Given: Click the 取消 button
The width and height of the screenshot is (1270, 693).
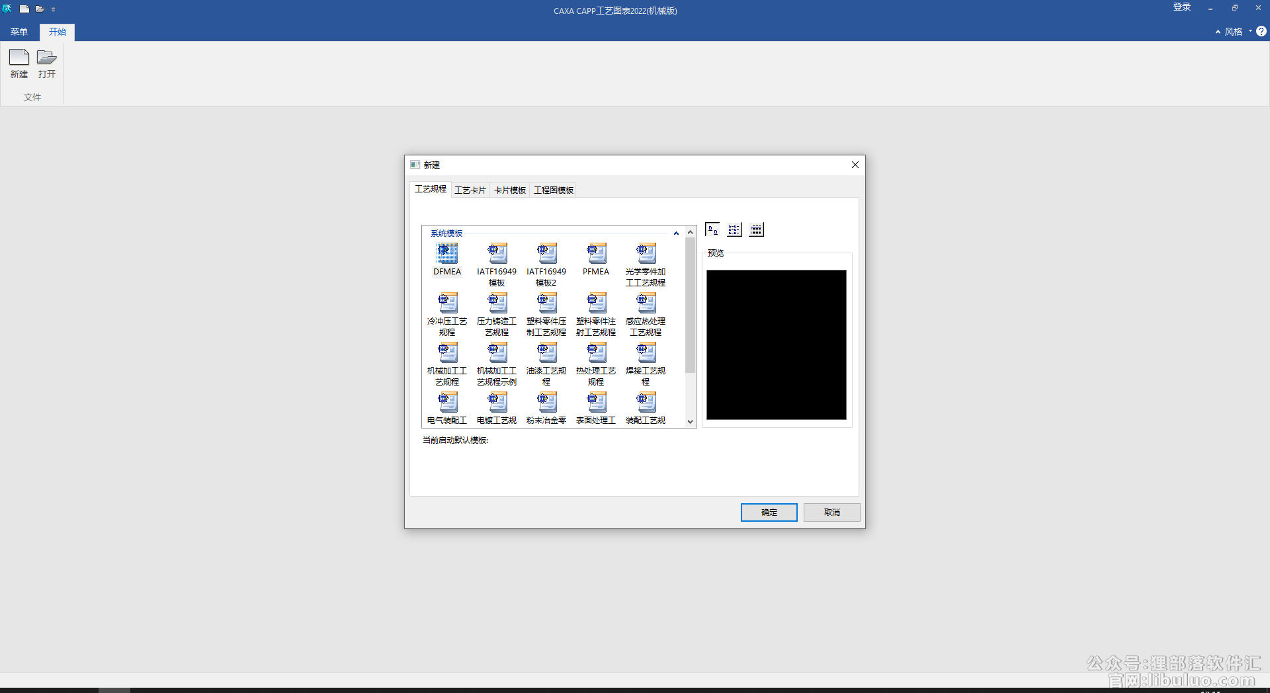Looking at the screenshot, I should pos(832,512).
